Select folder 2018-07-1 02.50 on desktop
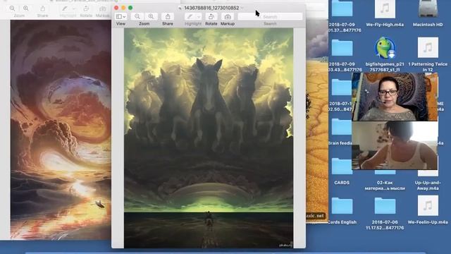This screenshot has width=451, height=254. [x=342, y=87]
